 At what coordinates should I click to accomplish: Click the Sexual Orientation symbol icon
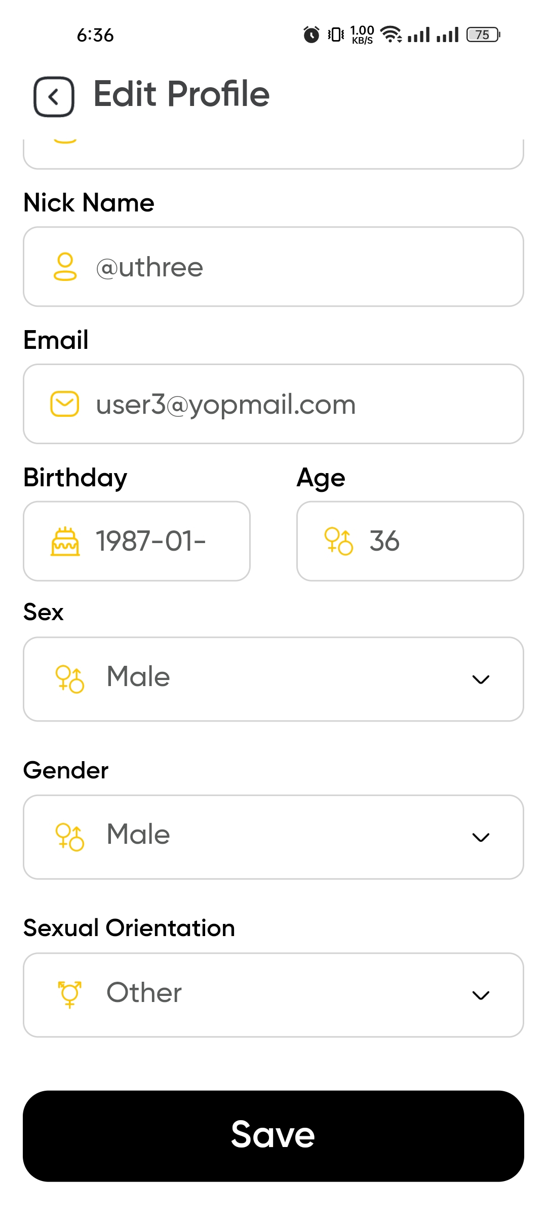tap(69, 994)
